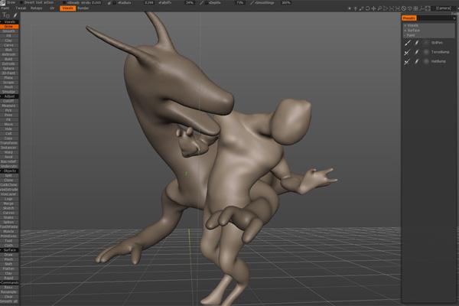The width and height of the screenshot is (459, 306).
Task: Open the Primitives tool
Action: click(x=8, y=236)
